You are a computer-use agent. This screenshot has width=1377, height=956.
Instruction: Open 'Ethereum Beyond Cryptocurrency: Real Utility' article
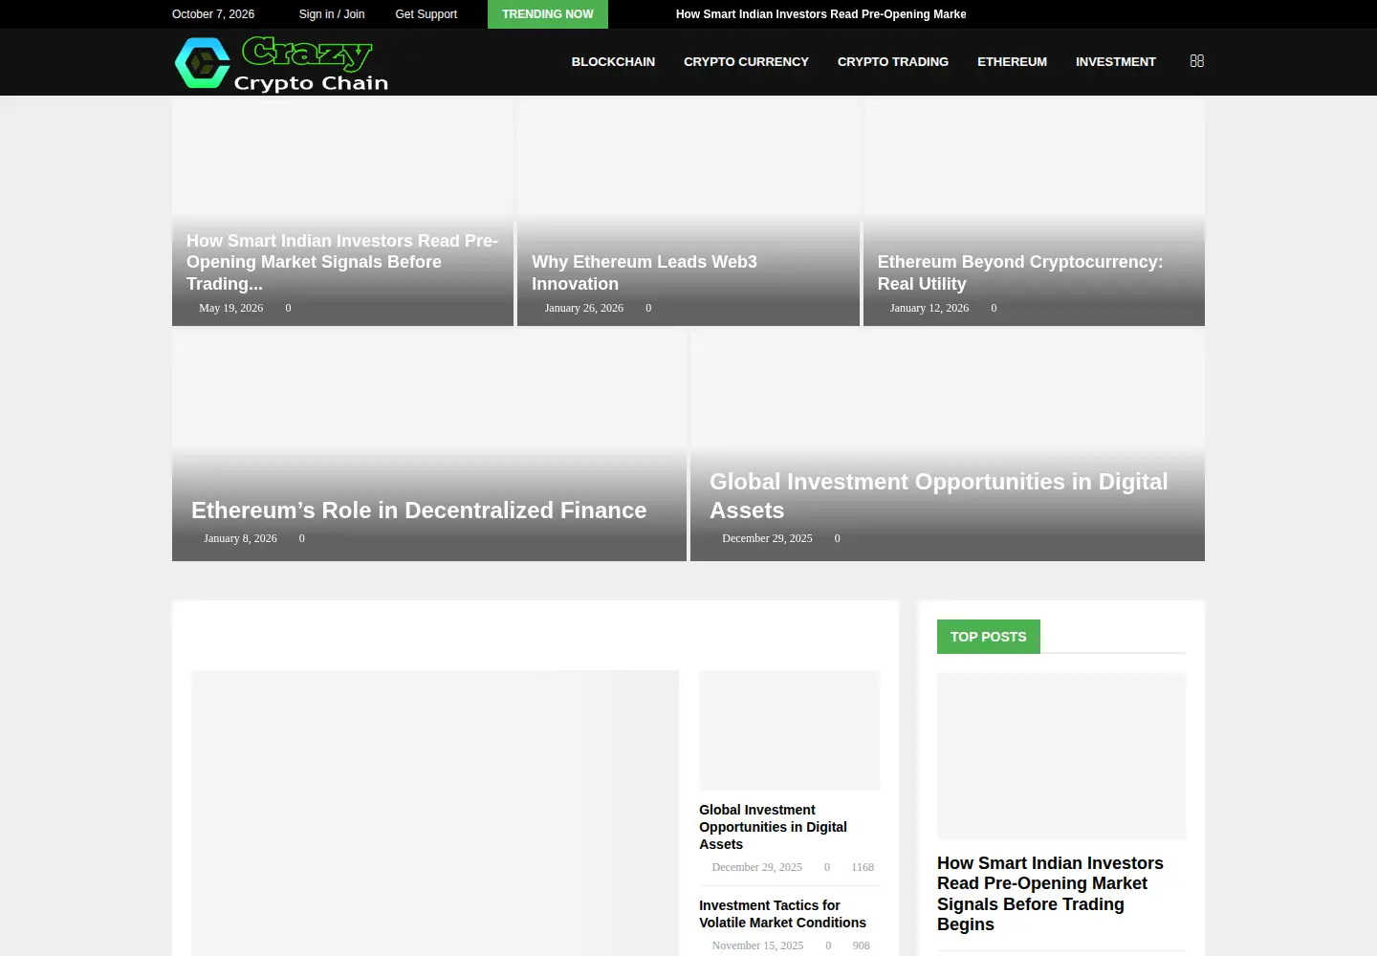pos(1020,272)
